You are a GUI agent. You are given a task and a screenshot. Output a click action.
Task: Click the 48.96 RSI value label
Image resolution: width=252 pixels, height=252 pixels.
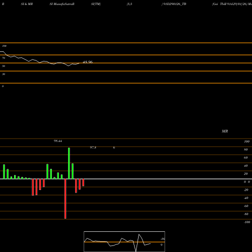(88, 62)
